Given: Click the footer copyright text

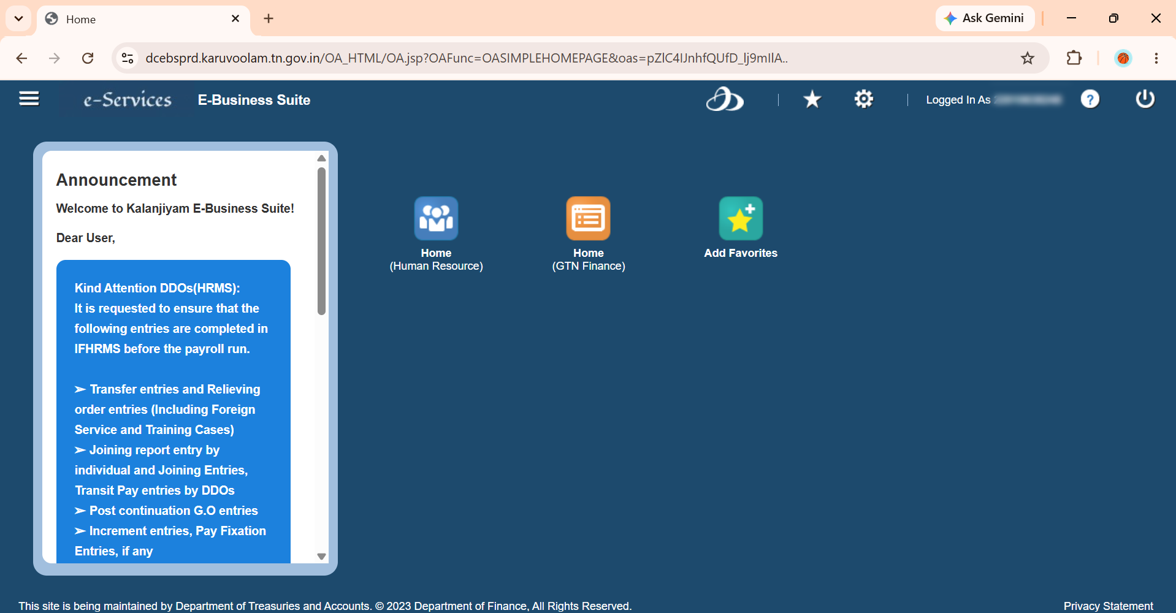Looking at the screenshot, I should click(x=325, y=606).
